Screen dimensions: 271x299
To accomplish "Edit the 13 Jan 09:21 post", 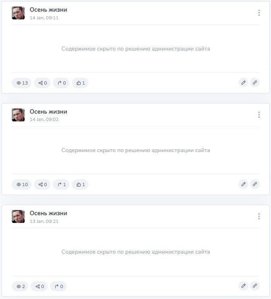I will (244, 286).
